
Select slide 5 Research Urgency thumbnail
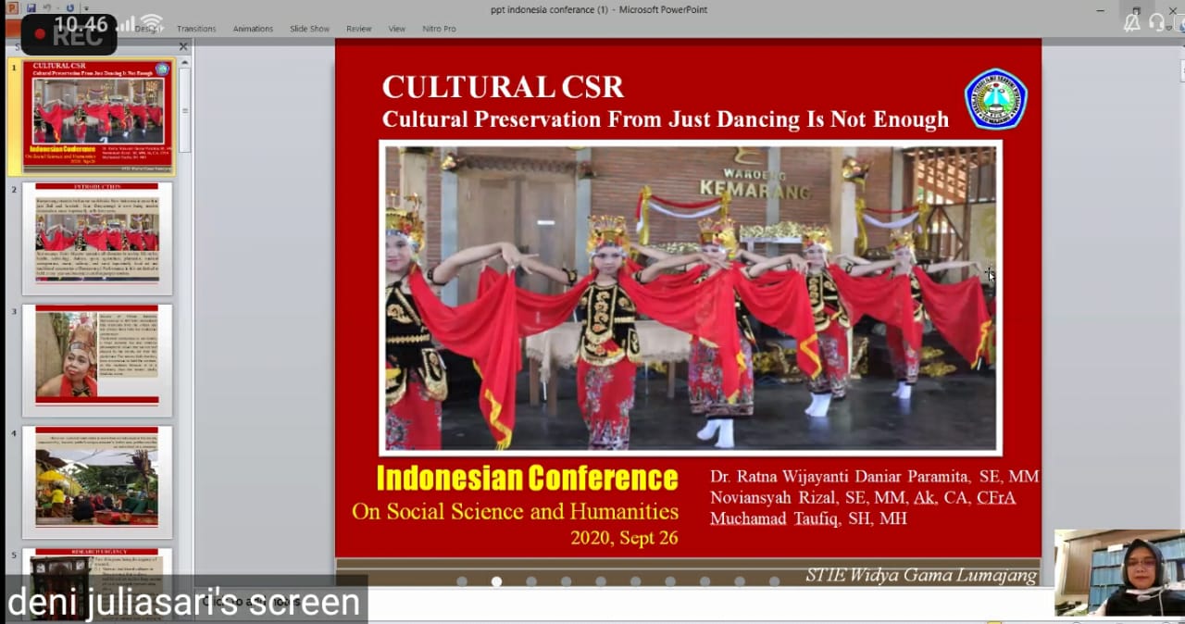coord(97,583)
